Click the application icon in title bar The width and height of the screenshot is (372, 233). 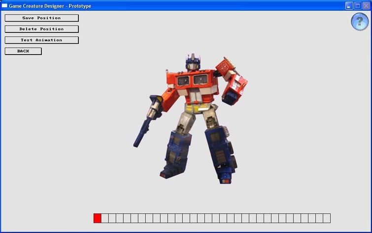(x=4, y=6)
